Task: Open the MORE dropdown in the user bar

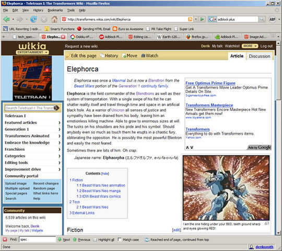Action: pyautogui.click(x=250, y=46)
